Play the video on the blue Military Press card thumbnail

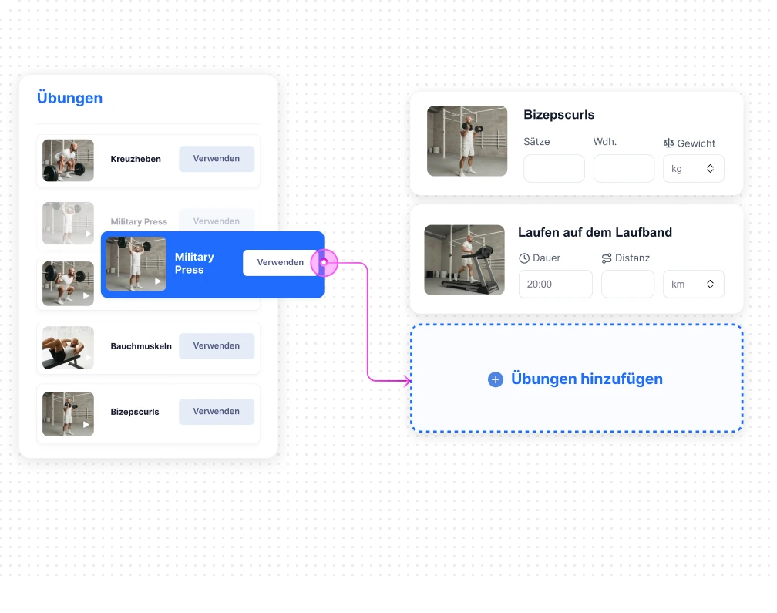[157, 281]
